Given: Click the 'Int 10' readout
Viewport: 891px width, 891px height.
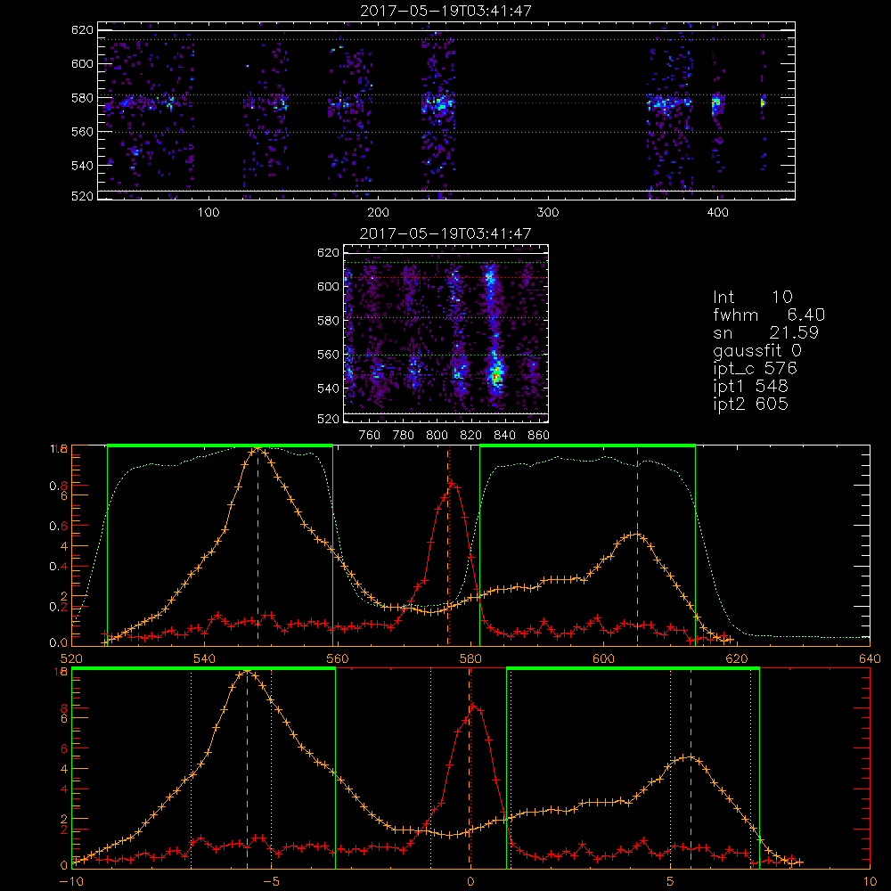Looking at the screenshot, I should (x=753, y=298).
